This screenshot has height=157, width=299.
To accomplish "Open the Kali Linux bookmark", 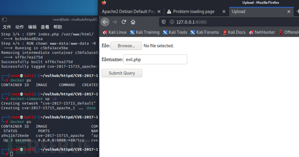I will click(114, 32).
